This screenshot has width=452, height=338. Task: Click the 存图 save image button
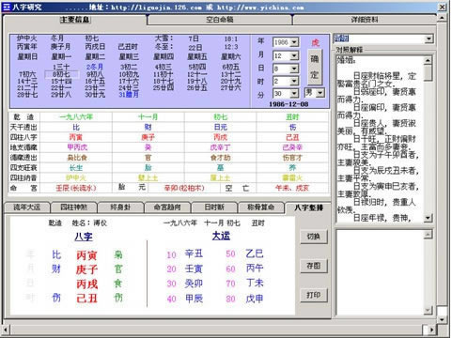[314, 266]
